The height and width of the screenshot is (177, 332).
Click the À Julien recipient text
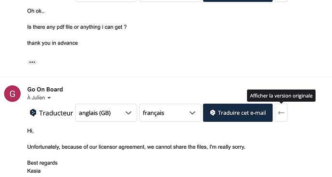pos(36,98)
